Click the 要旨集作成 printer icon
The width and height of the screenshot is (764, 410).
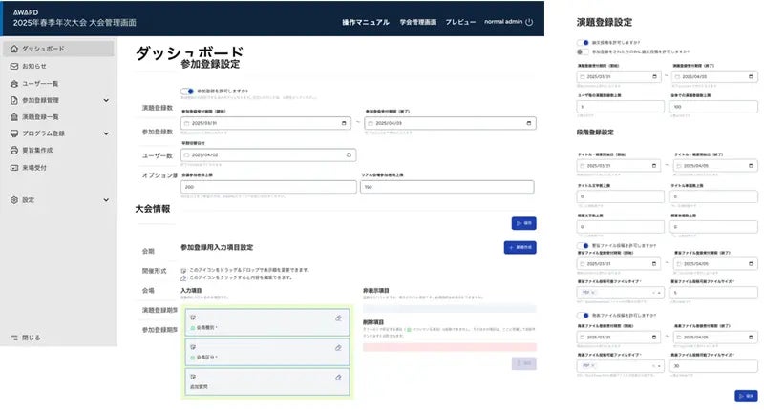coord(14,151)
